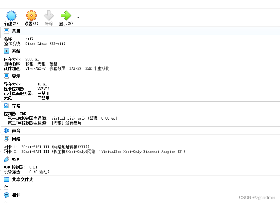Open the USB section header link
Viewport: 280px width, 203px height.
click(15, 159)
